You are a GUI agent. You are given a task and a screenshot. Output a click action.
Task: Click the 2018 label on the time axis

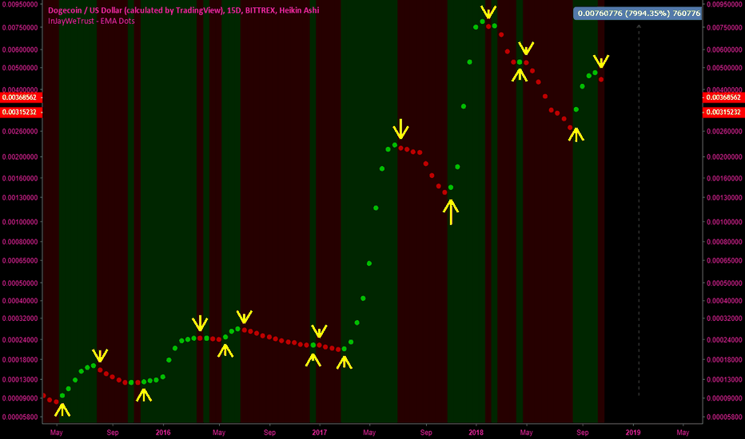[x=476, y=433]
